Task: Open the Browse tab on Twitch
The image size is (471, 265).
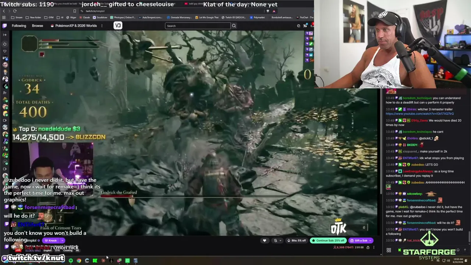Action: 37,26
